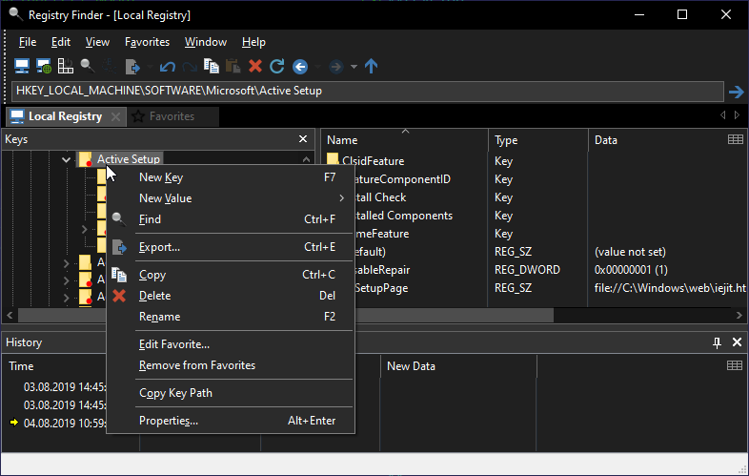Open the Edit menu
The width and height of the screenshot is (749, 476).
pos(61,42)
